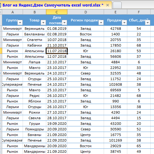The image size is (154, 154).
Task: Click the sales value 102608
Action: pyautogui.click(x=115, y=84)
